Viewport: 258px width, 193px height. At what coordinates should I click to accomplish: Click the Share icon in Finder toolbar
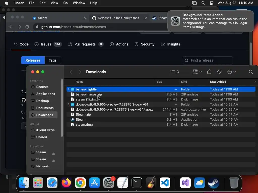point(209,72)
